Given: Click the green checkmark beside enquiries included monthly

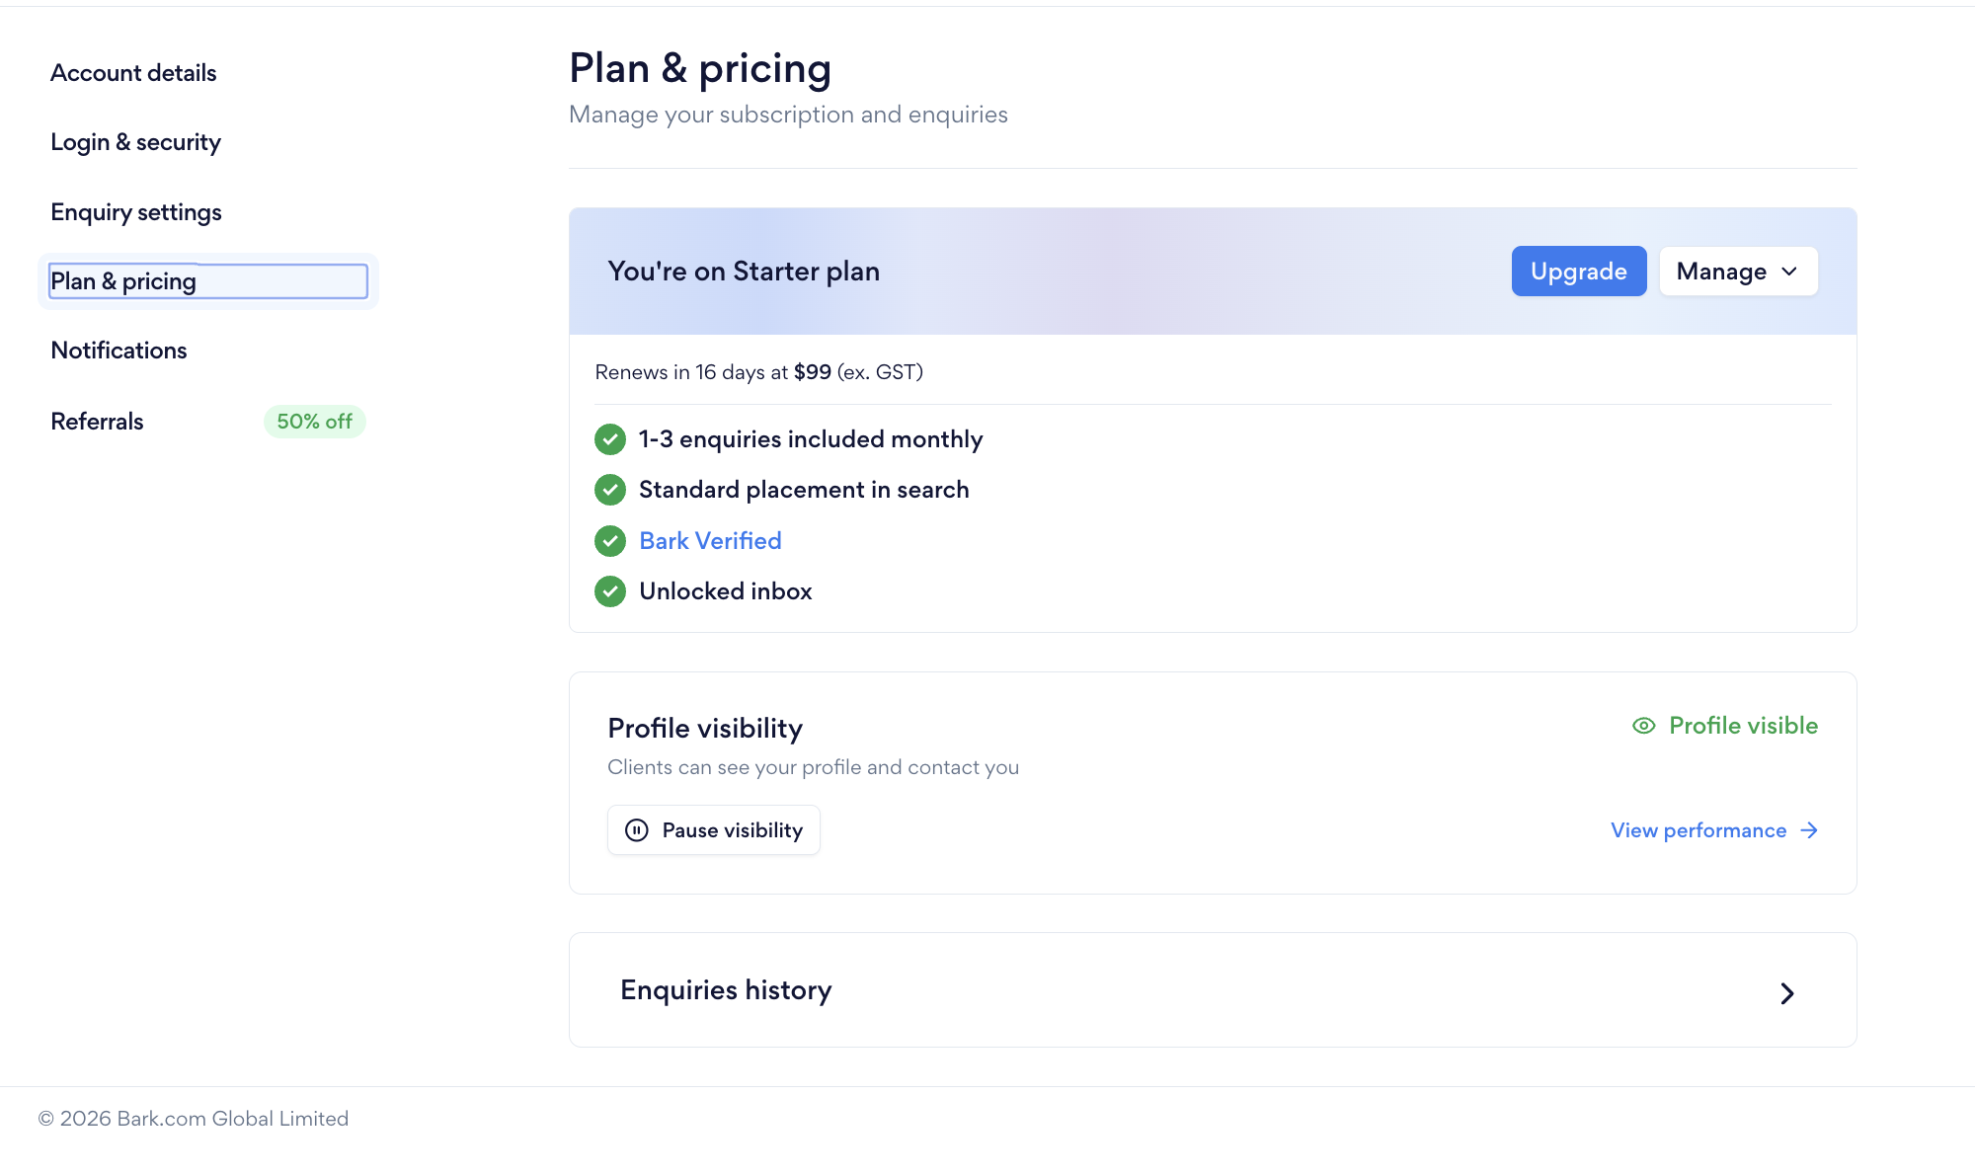Looking at the screenshot, I should (x=610, y=439).
